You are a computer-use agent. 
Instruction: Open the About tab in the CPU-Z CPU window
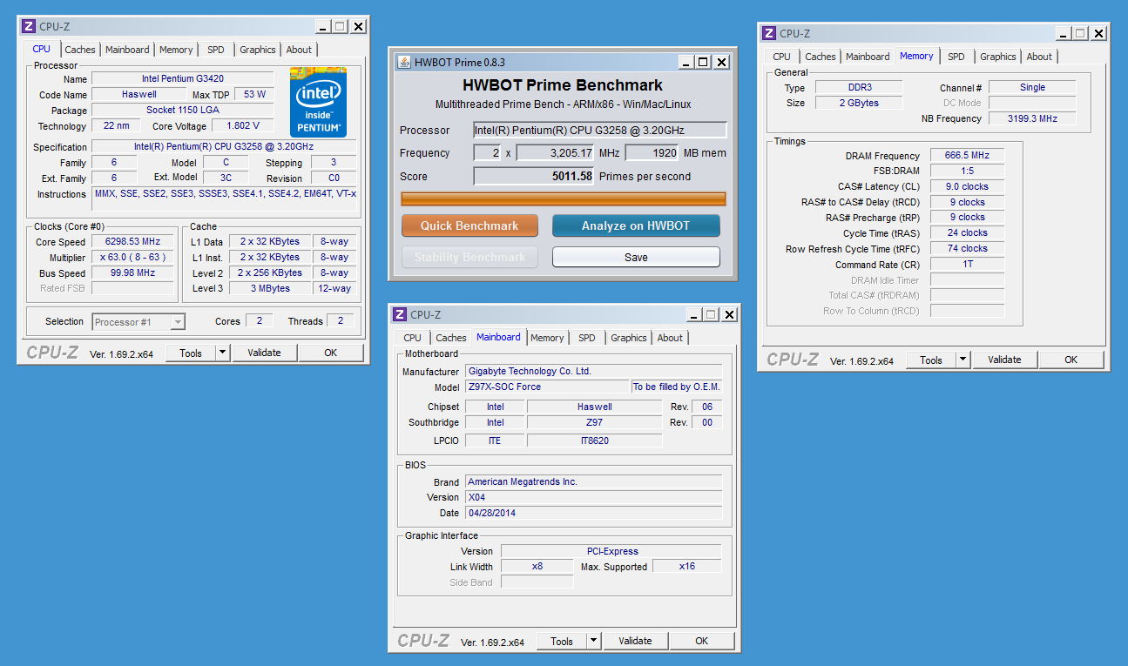pyautogui.click(x=299, y=50)
